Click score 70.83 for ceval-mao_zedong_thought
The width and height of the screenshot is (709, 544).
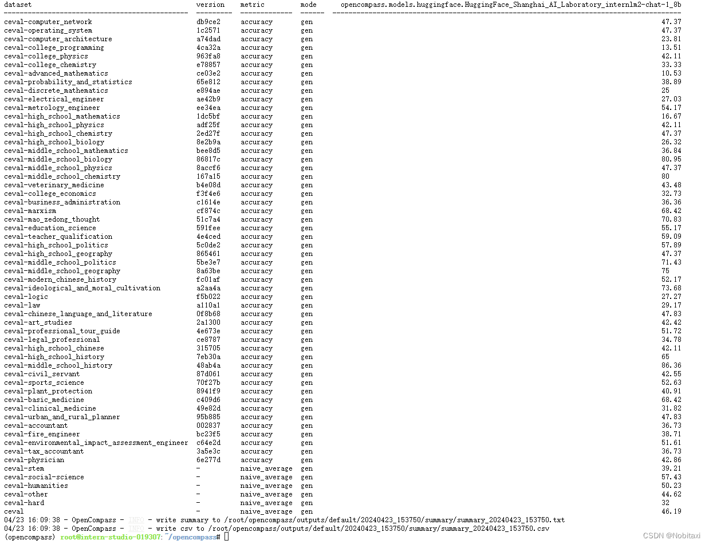tap(671, 219)
